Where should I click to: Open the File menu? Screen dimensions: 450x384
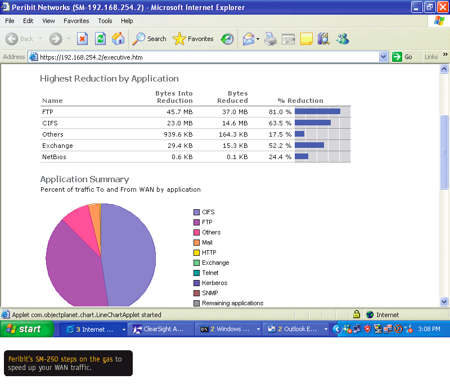coord(10,21)
